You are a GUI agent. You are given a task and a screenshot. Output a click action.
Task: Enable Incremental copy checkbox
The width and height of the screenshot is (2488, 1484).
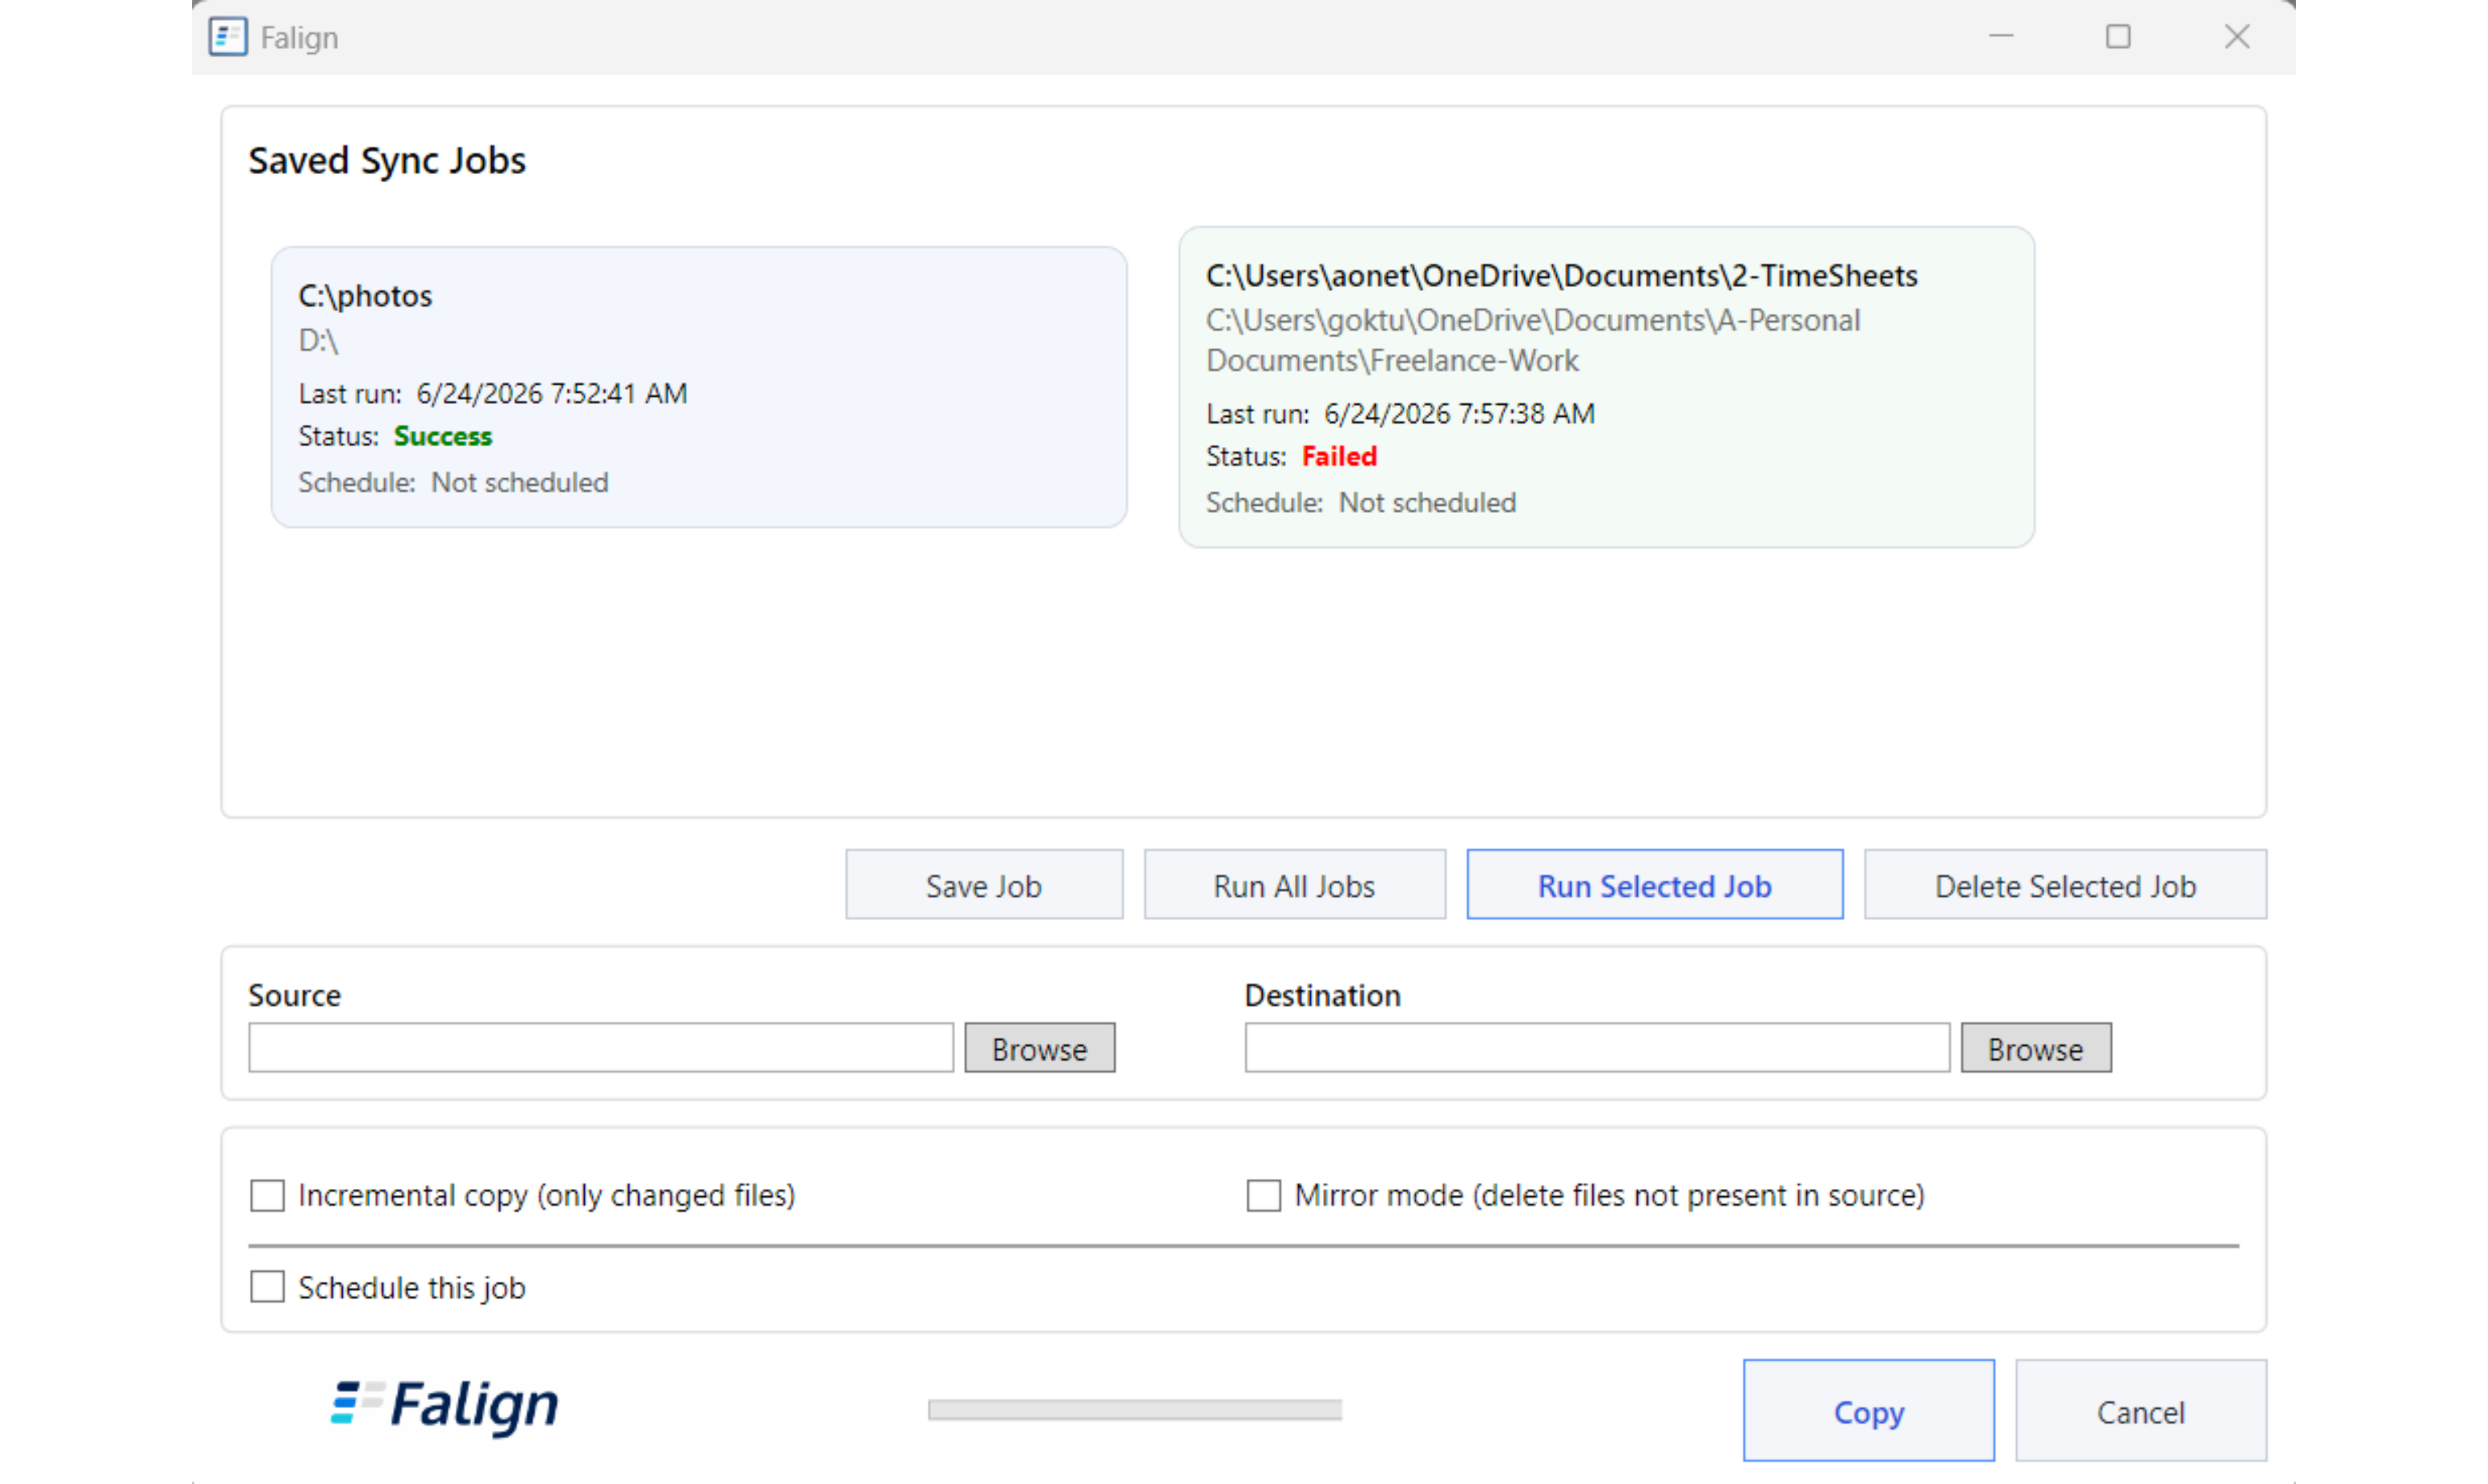click(267, 1195)
